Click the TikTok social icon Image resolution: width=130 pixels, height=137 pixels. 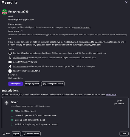point(10,67)
